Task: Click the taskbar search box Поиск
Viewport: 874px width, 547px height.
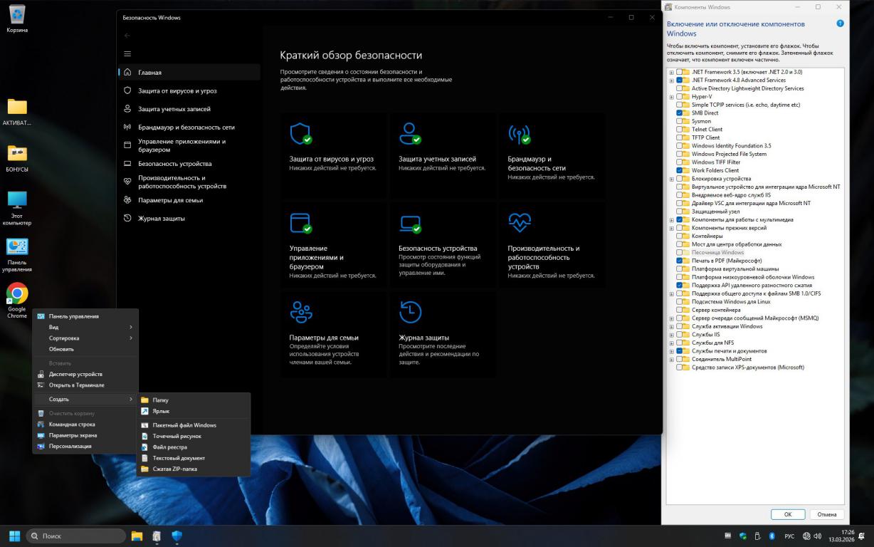Action: coord(76,536)
